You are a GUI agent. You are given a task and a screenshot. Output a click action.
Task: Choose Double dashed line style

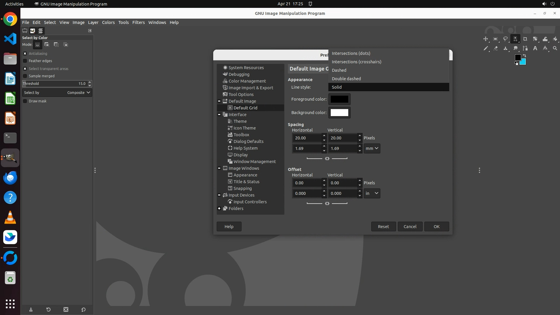pos(346,79)
